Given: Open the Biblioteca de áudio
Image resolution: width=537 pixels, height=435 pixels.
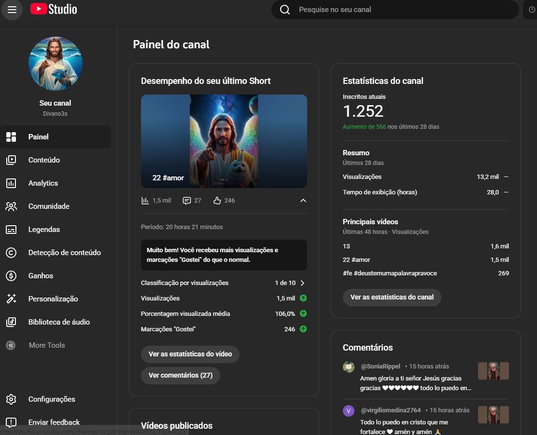Looking at the screenshot, I should coord(59,322).
